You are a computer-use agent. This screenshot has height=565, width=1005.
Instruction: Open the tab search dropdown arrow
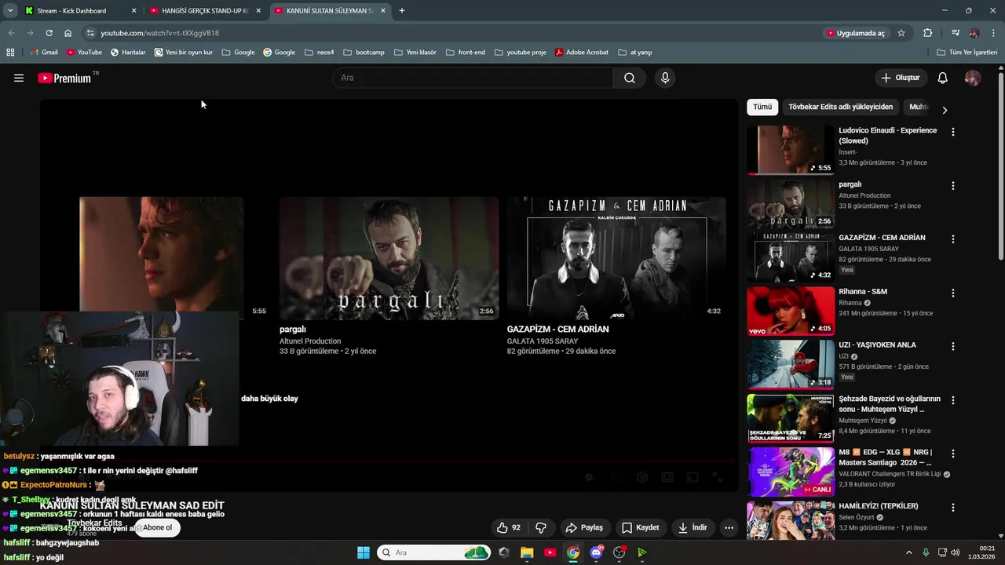10,10
